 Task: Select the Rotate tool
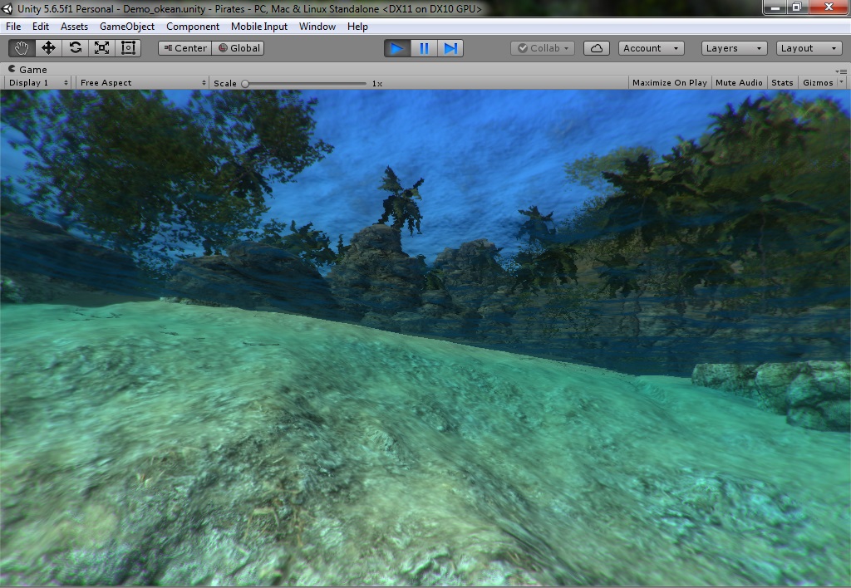pos(75,48)
